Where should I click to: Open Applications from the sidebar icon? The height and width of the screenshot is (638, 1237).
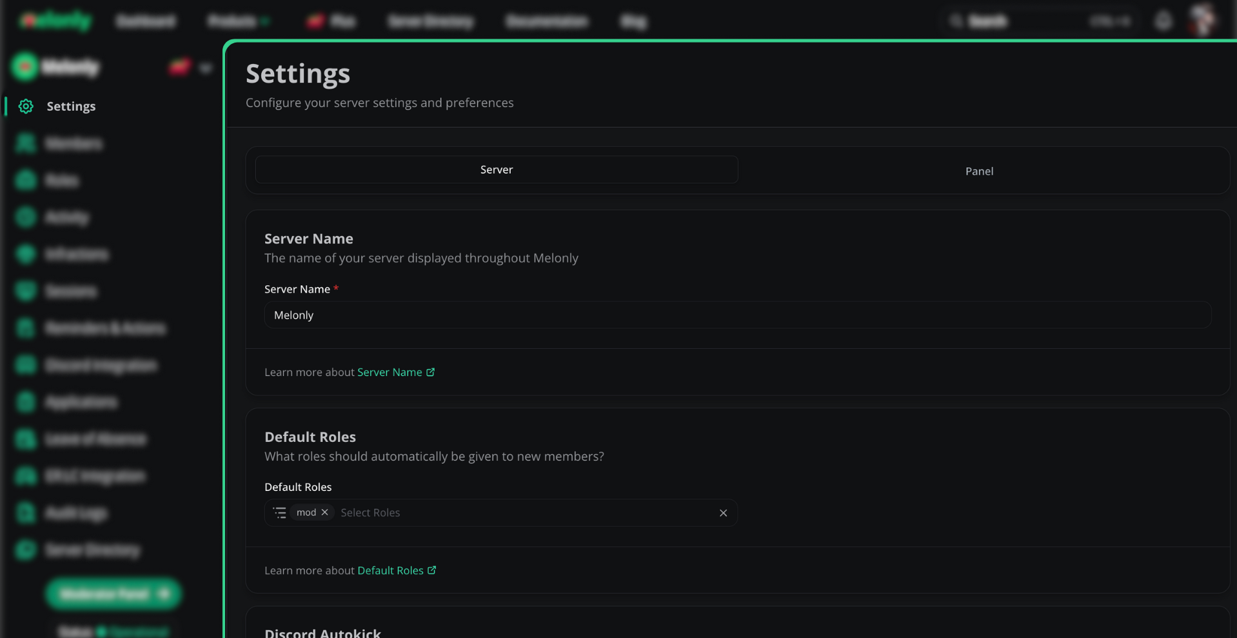tap(26, 402)
